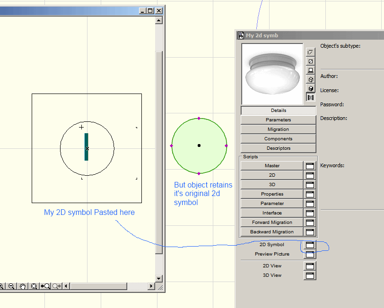This screenshot has width=384, height=308.
Task: Open 3D script in separate window
Action: point(310,185)
